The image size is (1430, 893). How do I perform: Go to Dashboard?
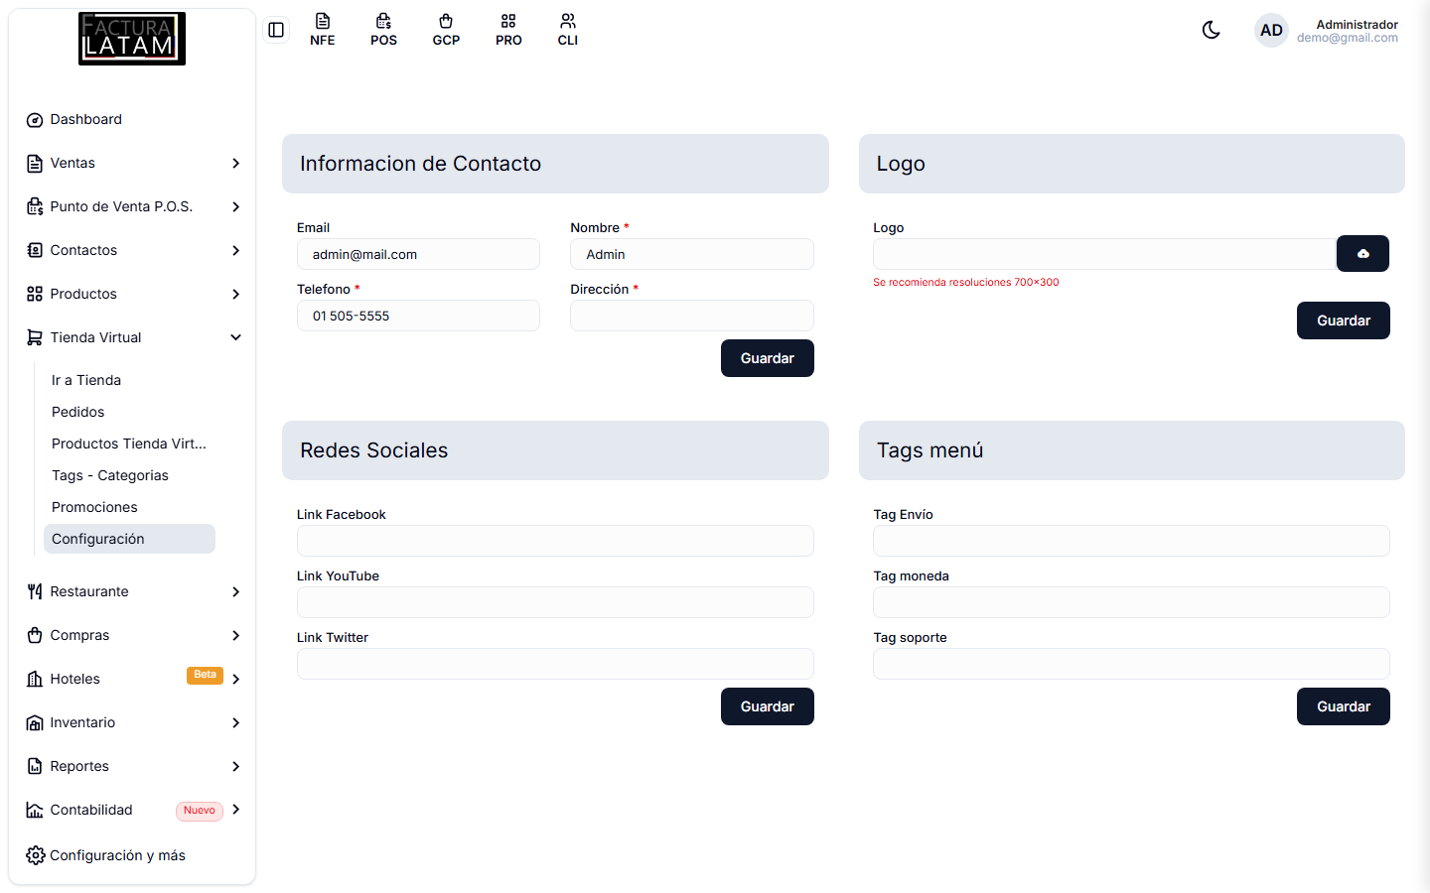132,119
